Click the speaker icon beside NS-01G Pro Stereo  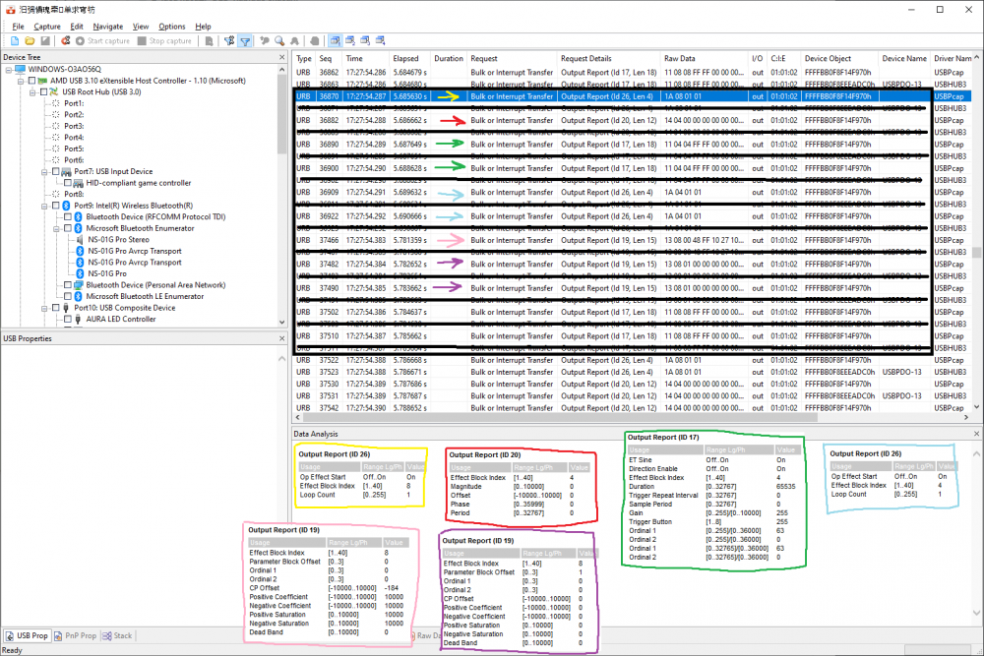pyautogui.click(x=80, y=239)
